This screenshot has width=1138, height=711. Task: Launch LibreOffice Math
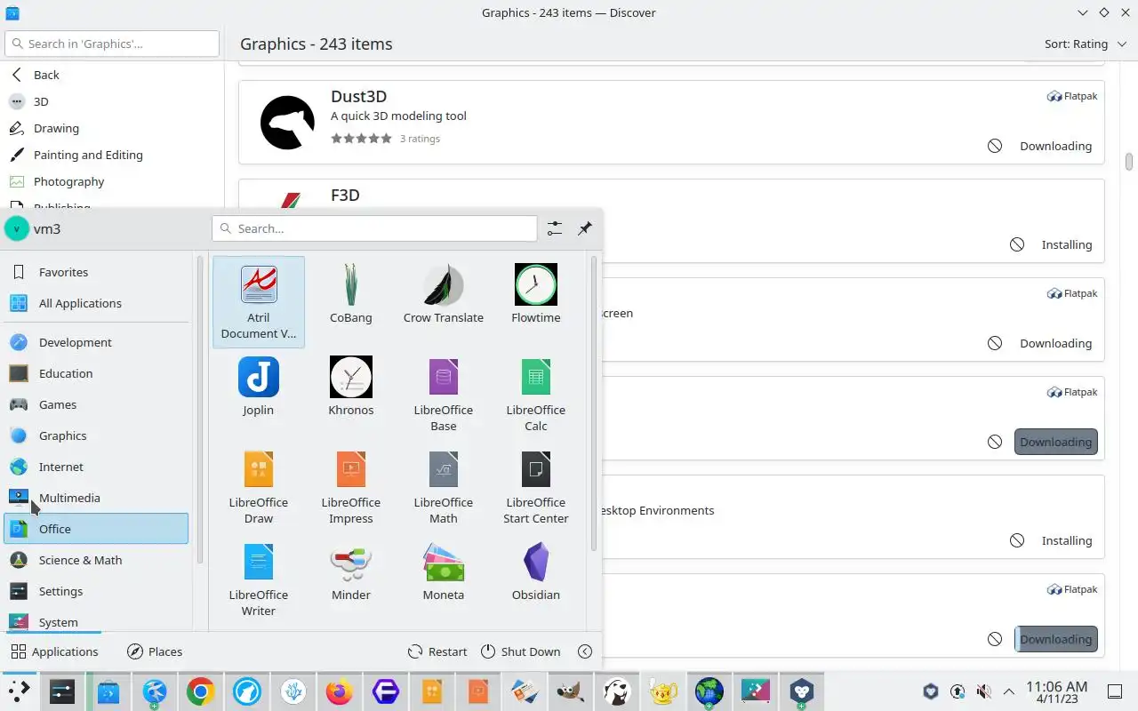click(444, 487)
